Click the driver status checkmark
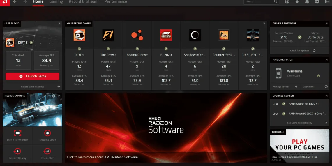The height and width of the screenshot is (166, 332). coord(299,37)
